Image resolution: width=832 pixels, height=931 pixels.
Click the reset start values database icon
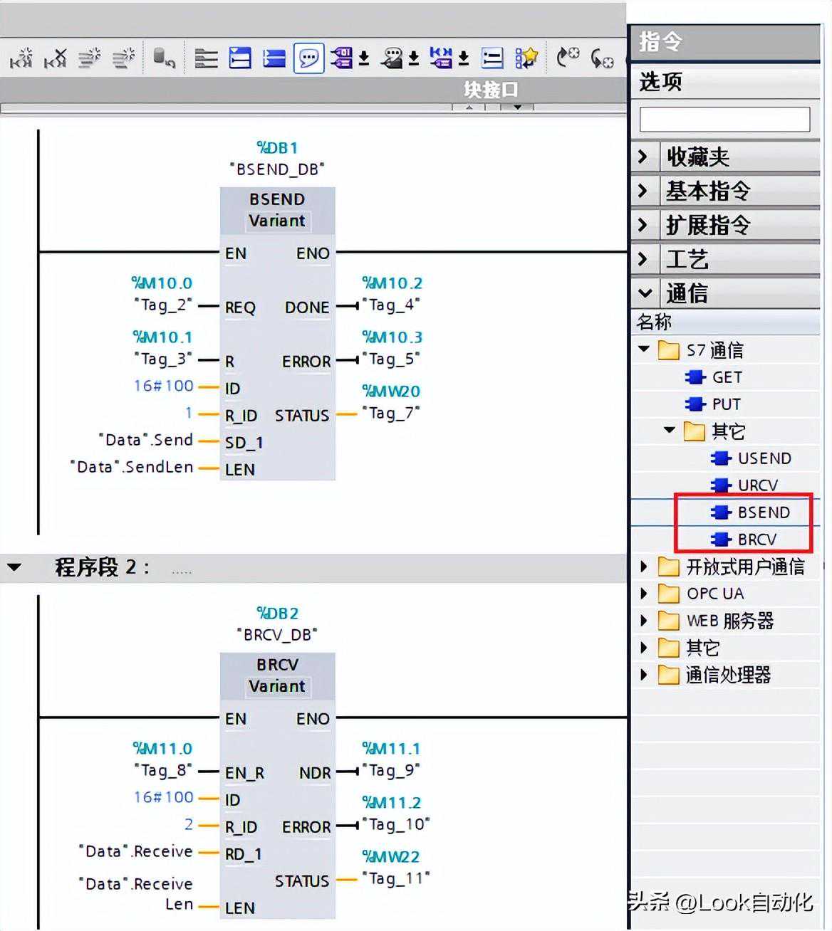coord(164,58)
